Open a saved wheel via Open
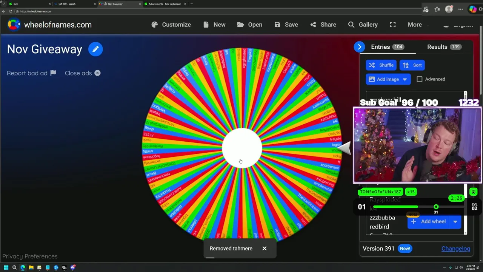The height and width of the screenshot is (272, 483). 249,25
